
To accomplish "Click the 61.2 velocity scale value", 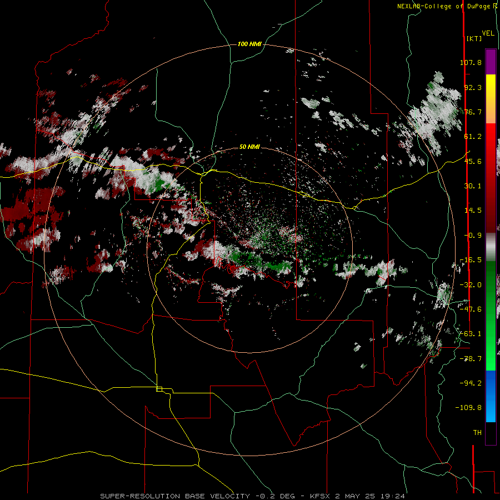I will 473,137.
